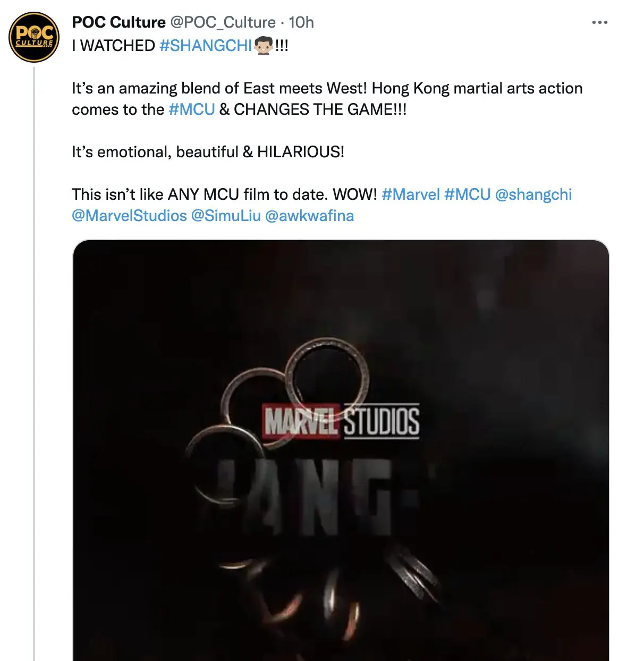Open the POC Culture profile avatar
The image size is (627, 661).
point(34,37)
